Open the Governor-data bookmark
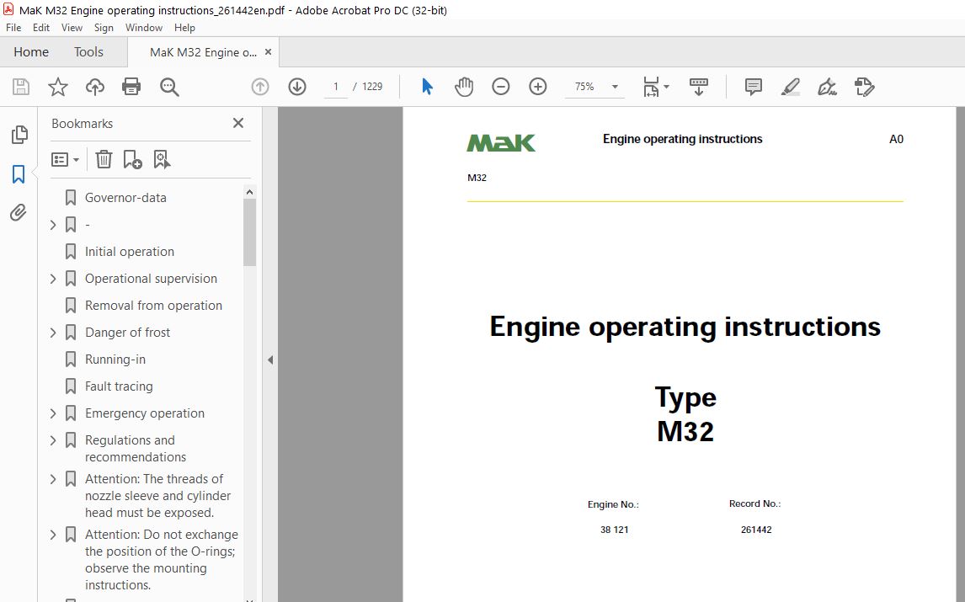 pos(125,198)
